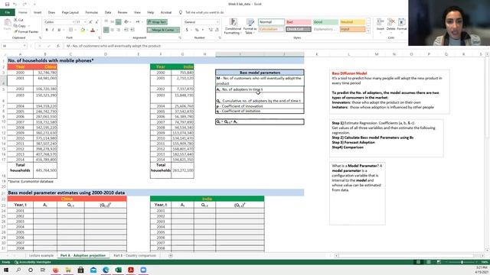Open the font size dropdown
Image resolution: width=490 pixels, height=275 pixels.
click(85, 22)
